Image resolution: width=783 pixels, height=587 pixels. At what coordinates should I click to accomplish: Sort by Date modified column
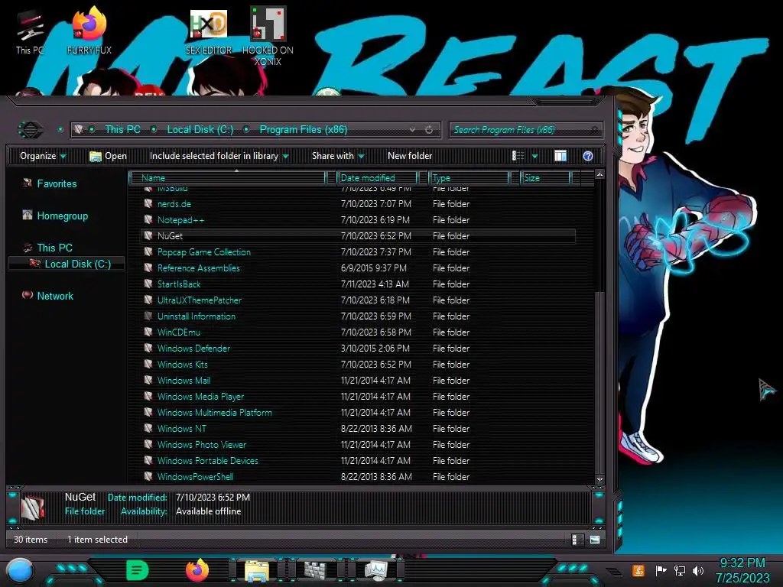point(376,177)
